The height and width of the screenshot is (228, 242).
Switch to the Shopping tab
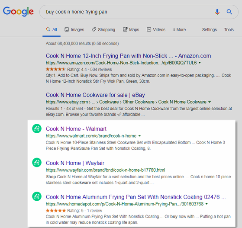103,29
